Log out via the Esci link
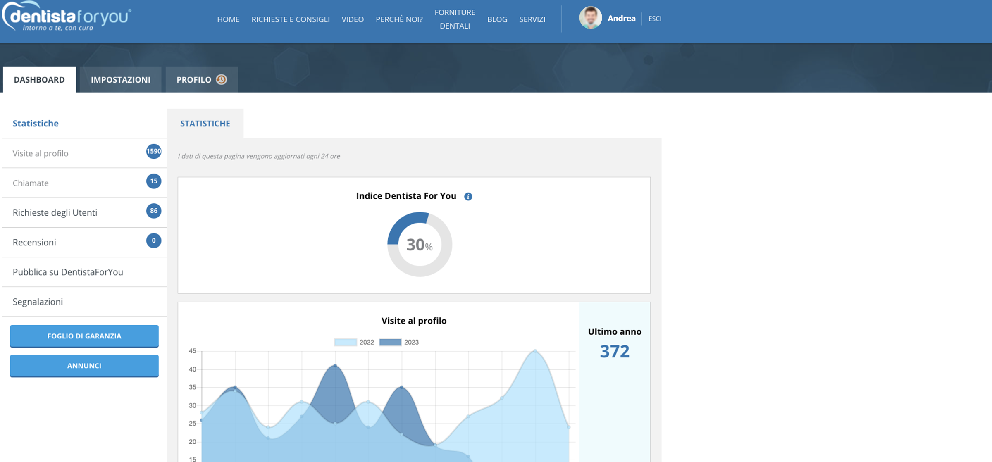992x462 pixels. pyautogui.click(x=654, y=19)
